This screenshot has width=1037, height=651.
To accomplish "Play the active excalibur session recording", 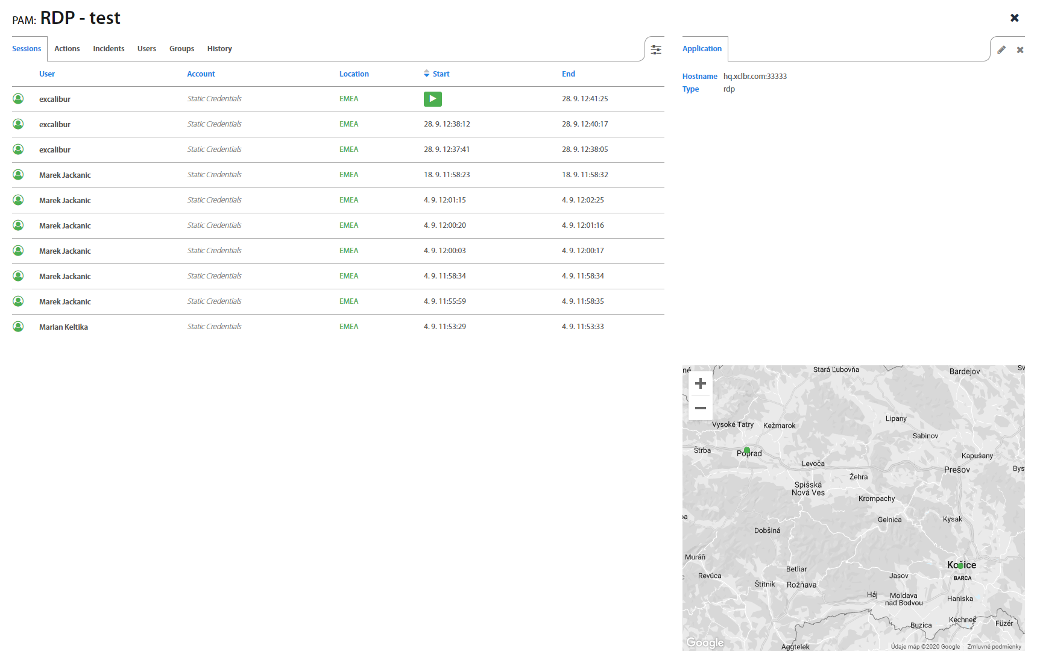I will coord(432,99).
